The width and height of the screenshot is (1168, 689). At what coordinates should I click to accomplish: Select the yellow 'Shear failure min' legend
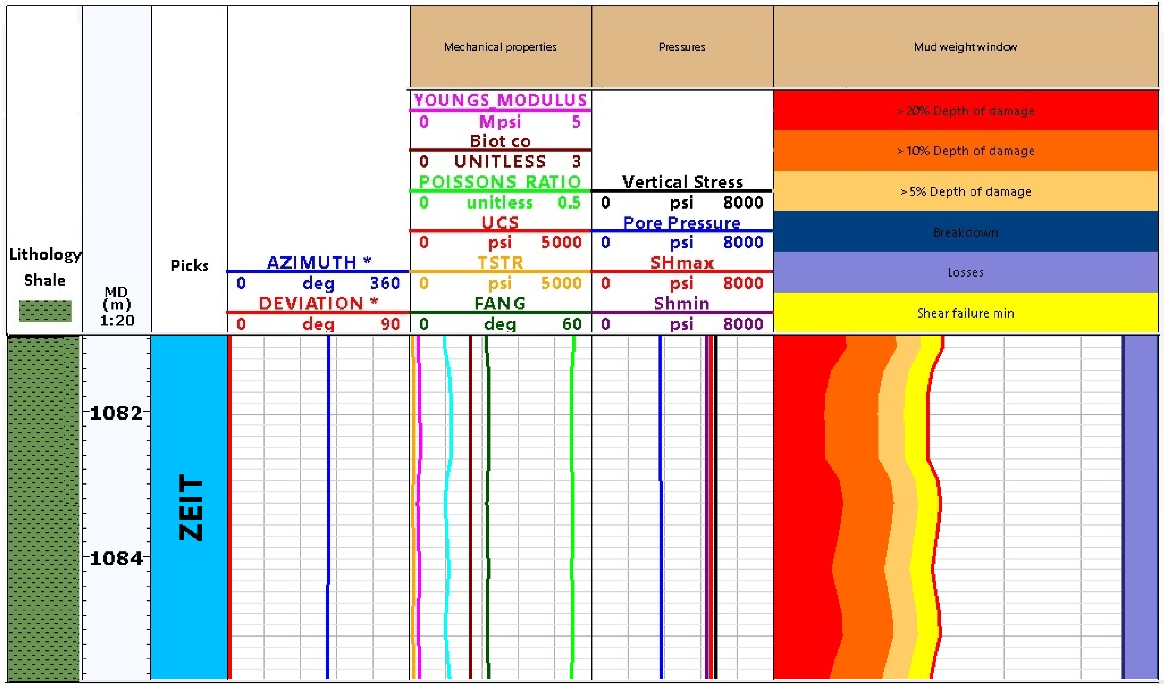pos(965,313)
